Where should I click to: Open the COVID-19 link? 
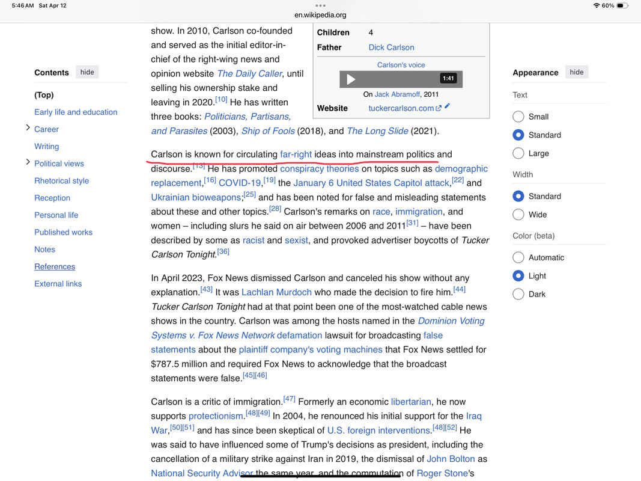click(240, 183)
